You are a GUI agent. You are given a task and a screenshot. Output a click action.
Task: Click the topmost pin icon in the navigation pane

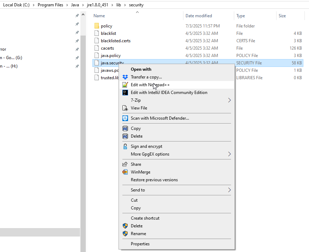pyautogui.click(x=77, y=15)
